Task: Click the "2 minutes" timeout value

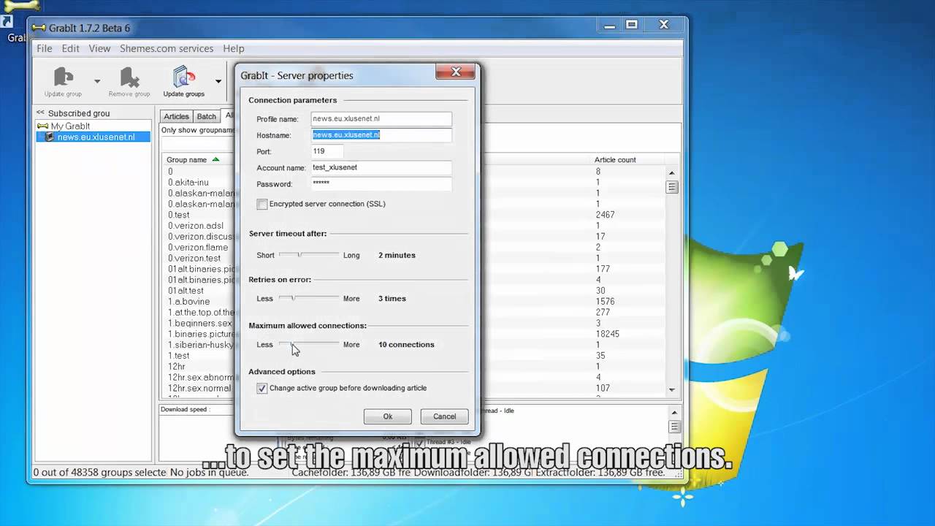Action: 397,255
